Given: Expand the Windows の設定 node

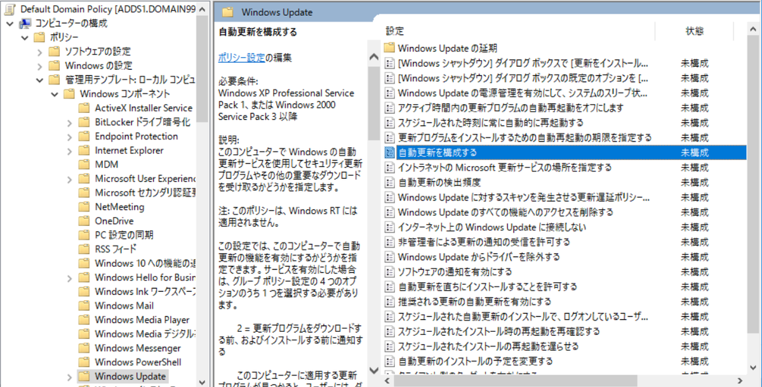Looking at the screenshot, I should tap(39, 65).
